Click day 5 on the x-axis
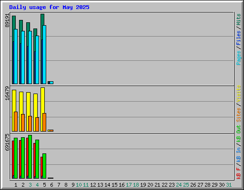This screenshot has width=244, height=190. [x=44, y=185]
